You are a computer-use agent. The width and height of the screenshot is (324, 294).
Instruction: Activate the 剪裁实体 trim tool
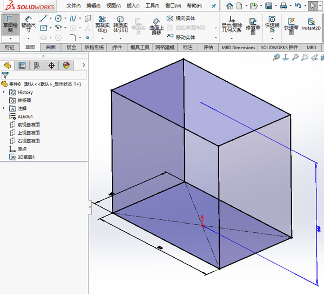(102, 24)
